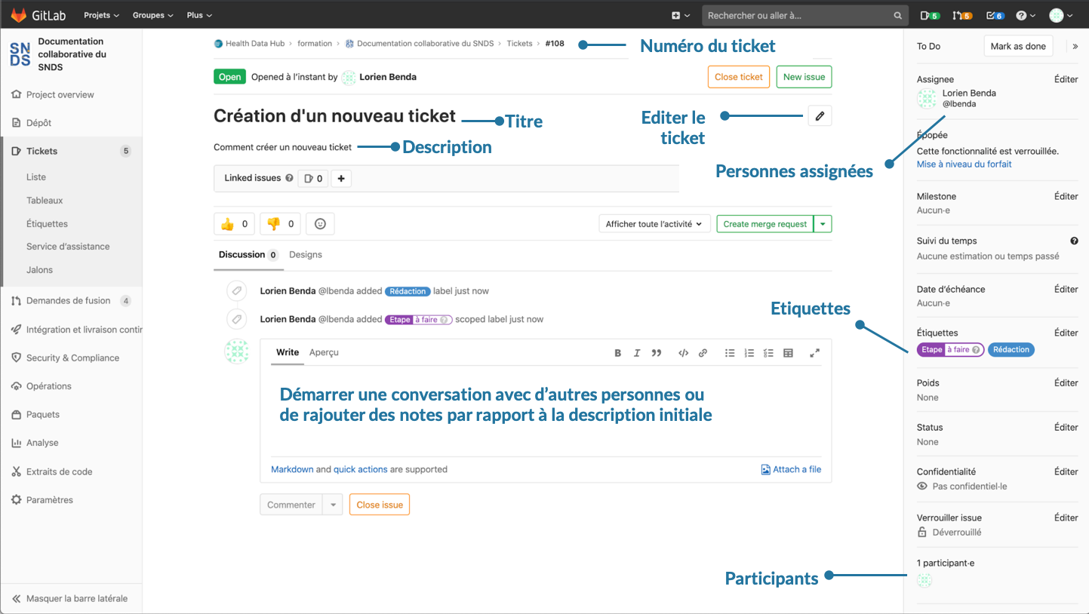
Task: Collapse the right sidebar with chevron
Action: point(1075,47)
